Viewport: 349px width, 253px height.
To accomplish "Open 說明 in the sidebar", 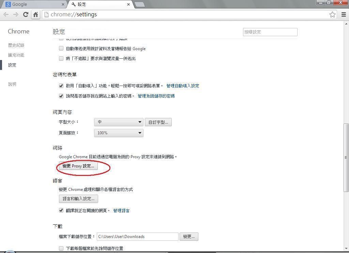I will (12, 84).
